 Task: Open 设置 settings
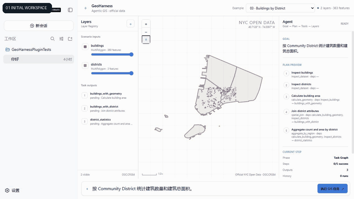[13, 191]
